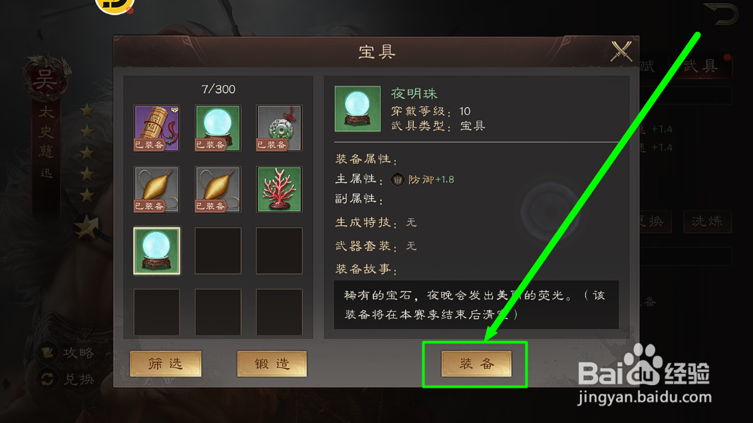Click the large gold star badge

[87, 227]
